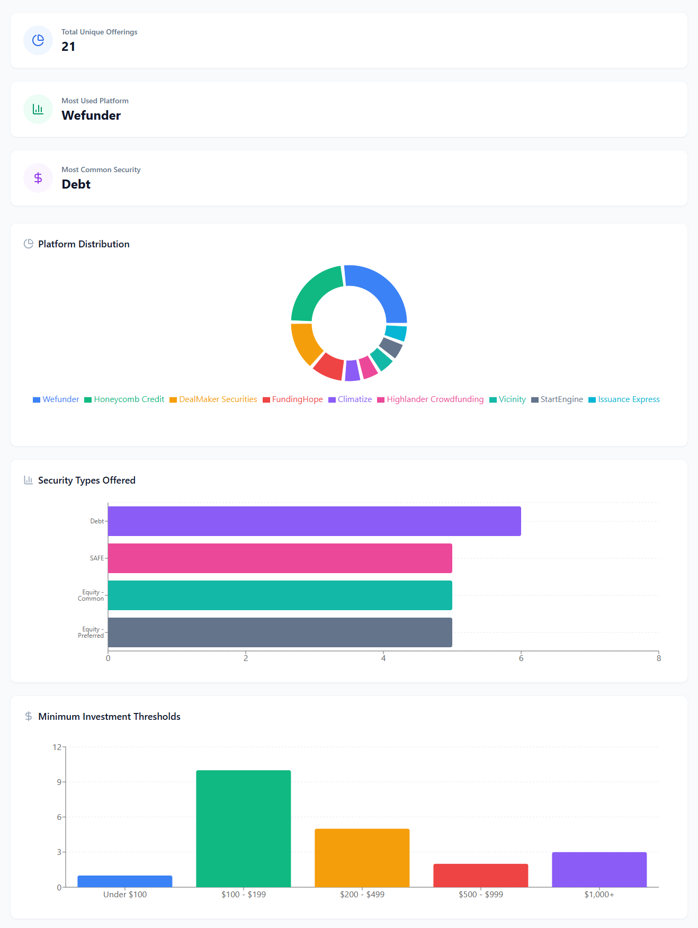Viewport: 698px width, 928px height.
Task: Select the teal Vicinity donut segment
Action: pos(382,360)
